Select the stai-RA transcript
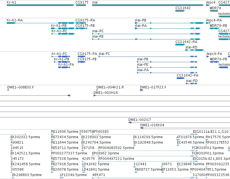Viewport: 230px width, 179px height. 168,28
